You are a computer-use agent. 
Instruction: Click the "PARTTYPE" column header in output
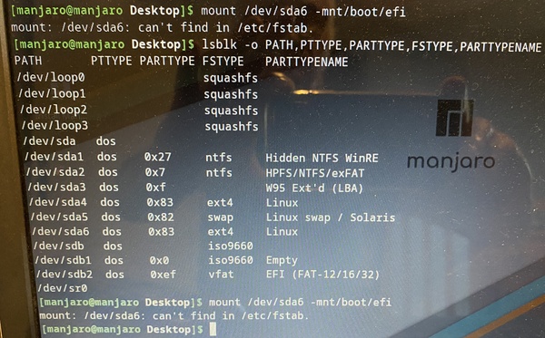point(167,61)
